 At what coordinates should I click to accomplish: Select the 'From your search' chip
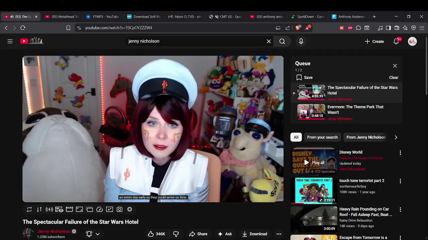coord(322,137)
